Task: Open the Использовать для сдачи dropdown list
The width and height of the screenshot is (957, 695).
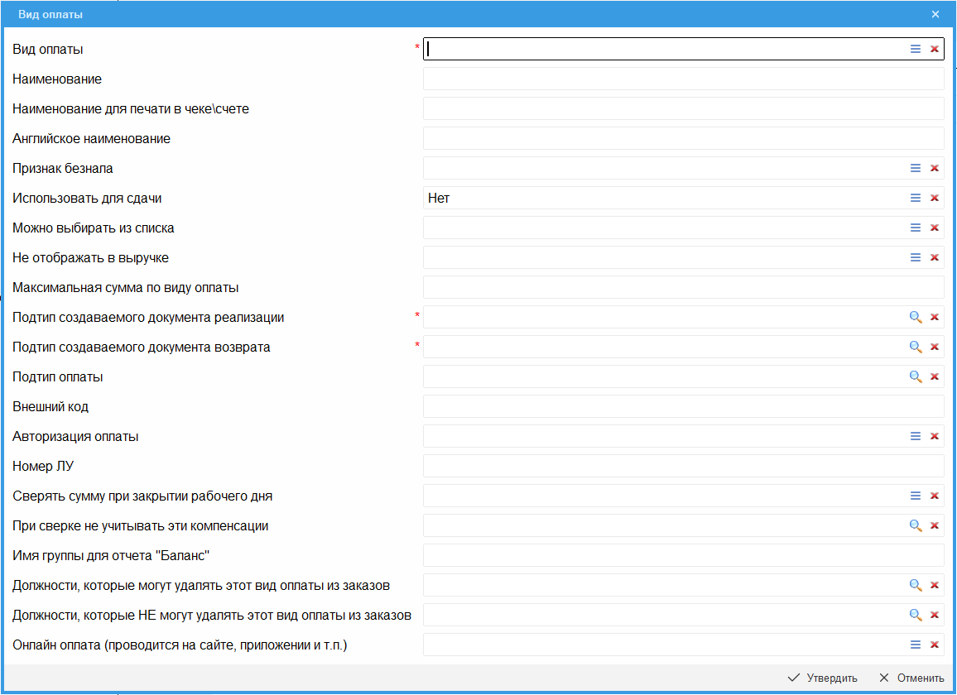Action: click(916, 198)
